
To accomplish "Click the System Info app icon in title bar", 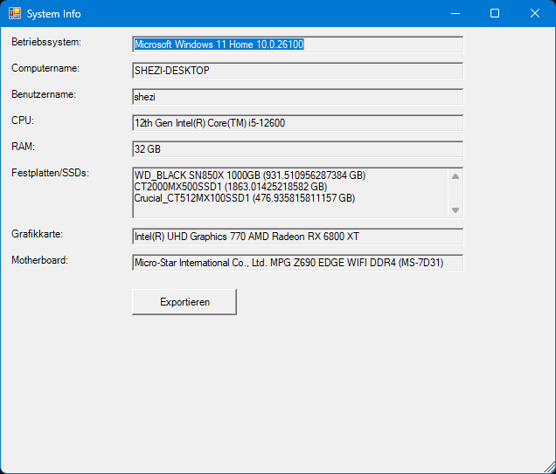I will click(15, 14).
